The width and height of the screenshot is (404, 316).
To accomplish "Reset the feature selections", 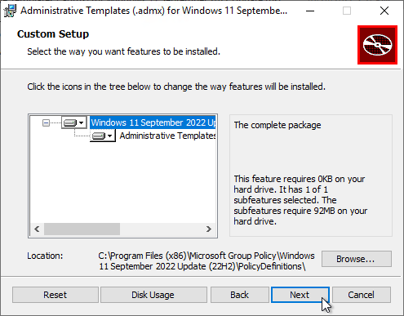I will coord(55,295).
